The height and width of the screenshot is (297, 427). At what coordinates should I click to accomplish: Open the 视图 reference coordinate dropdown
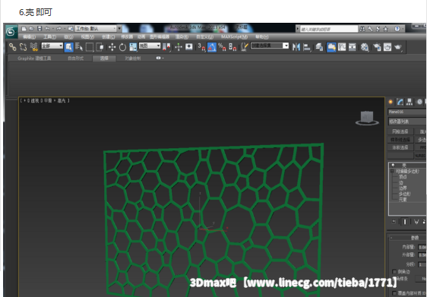(150, 46)
